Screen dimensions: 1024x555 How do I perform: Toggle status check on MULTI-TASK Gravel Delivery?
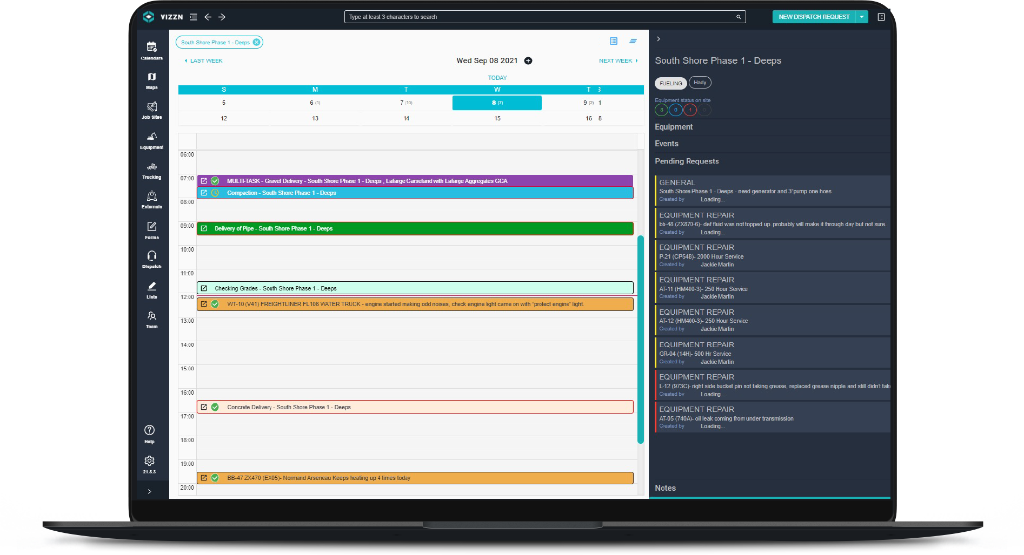pos(215,181)
